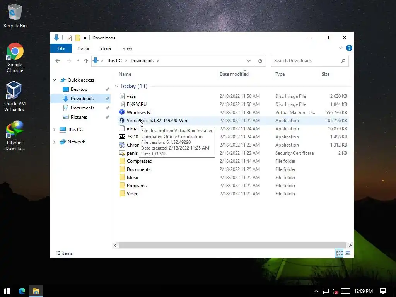
Task: Click the search magnifier icon
Action: tap(343, 61)
